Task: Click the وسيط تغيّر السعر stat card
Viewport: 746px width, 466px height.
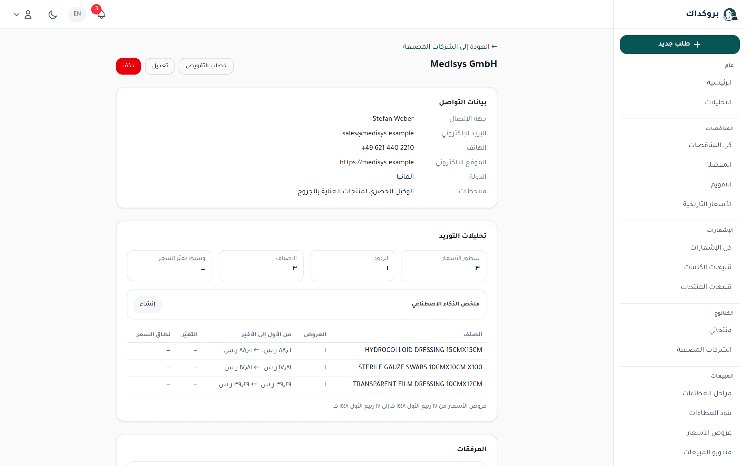Action: pos(170,265)
